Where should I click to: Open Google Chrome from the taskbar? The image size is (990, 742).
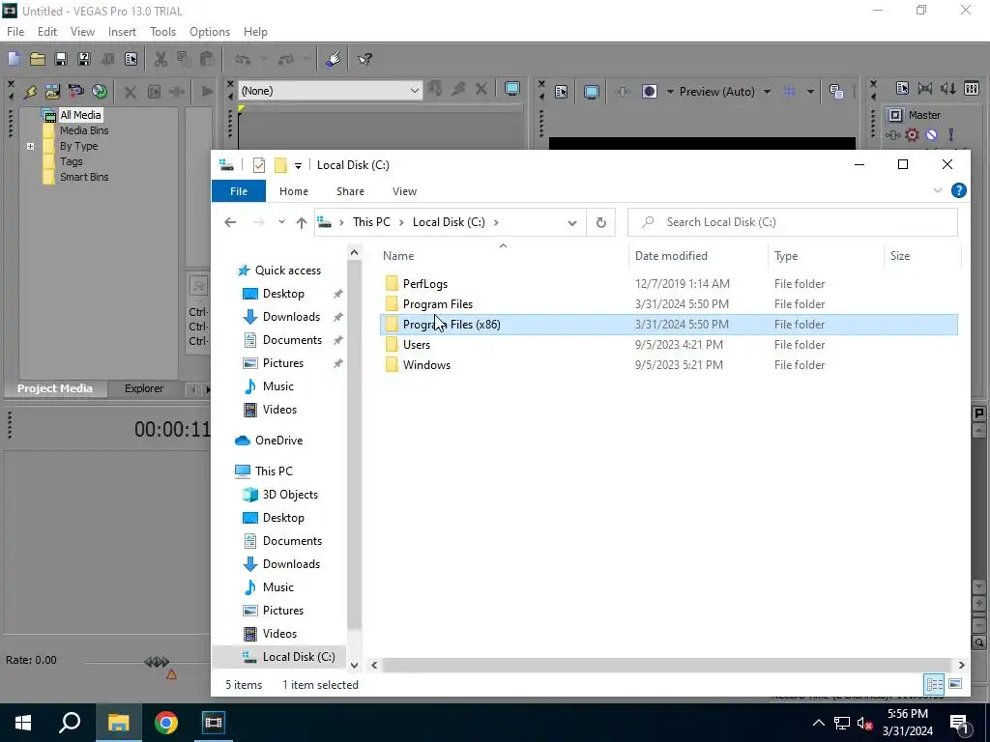[166, 723]
